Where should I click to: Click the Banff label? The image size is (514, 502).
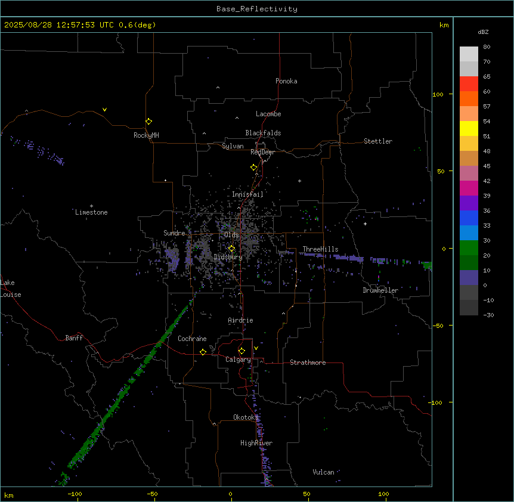tap(74, 338)
